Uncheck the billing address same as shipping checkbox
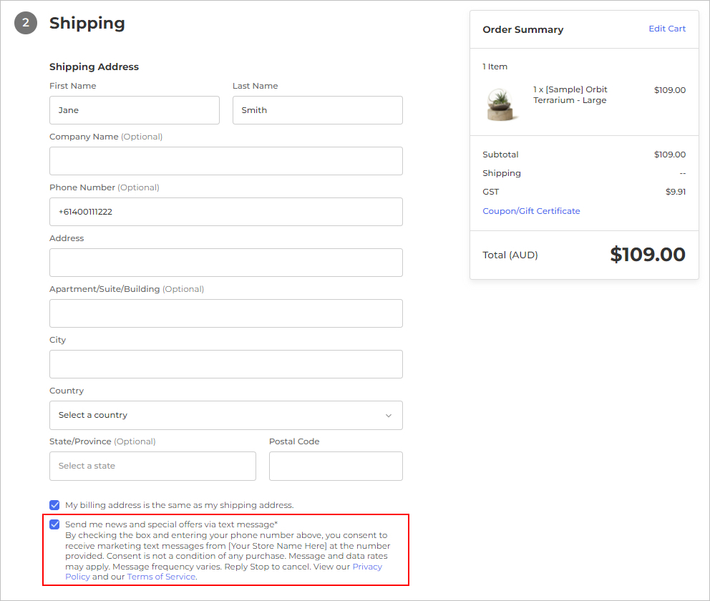The width and height of the screenshot is (710, 601). pyautogui.click(x=54, y=504)
